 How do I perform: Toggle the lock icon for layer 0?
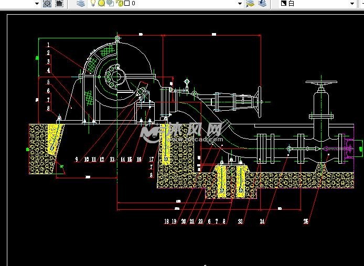[x=119, y=3]
